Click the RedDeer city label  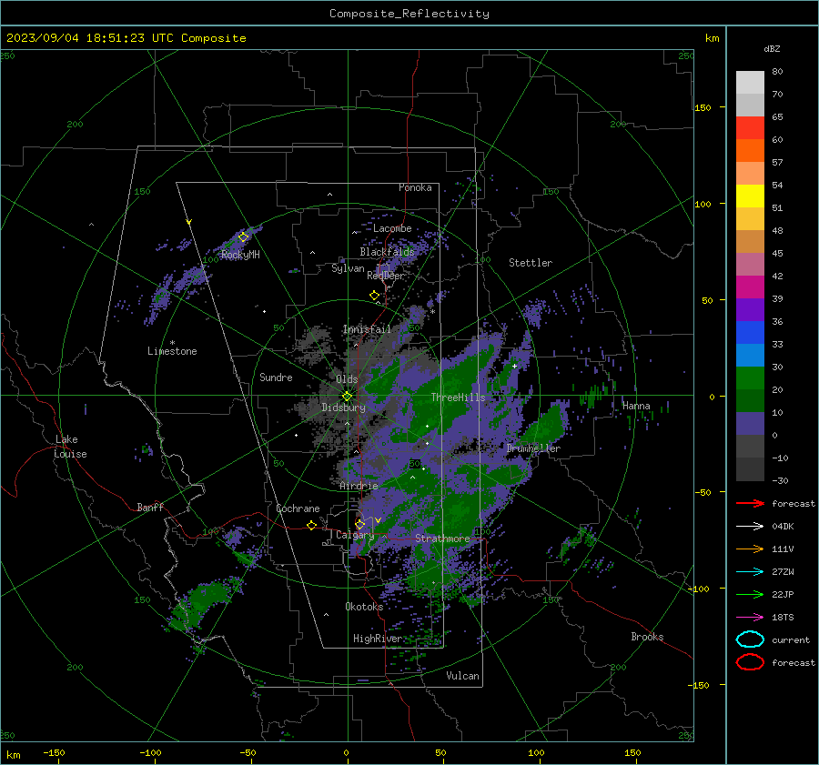coord(386,276)
